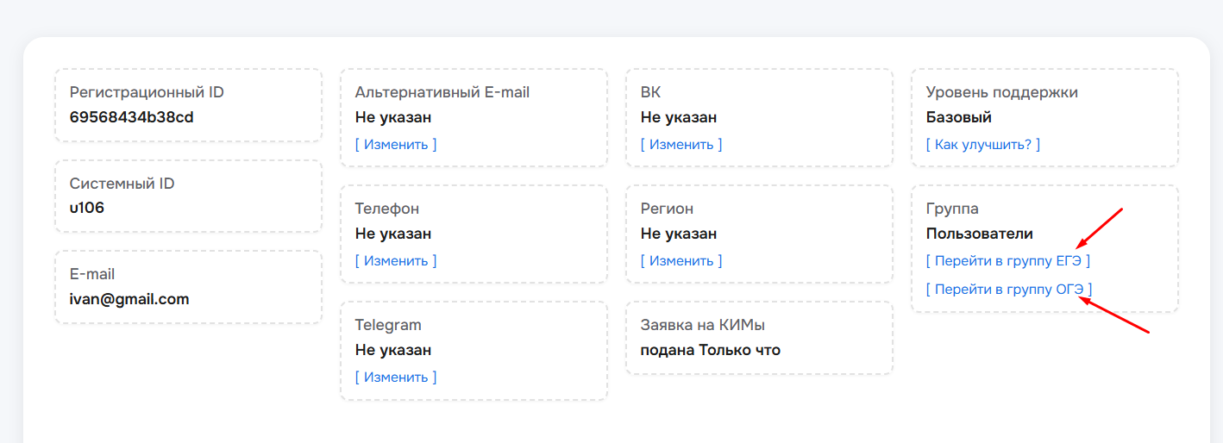Click the Системный ID label
The height and width of the screenshot is (443, 1223).
click(x=122, y=184)
